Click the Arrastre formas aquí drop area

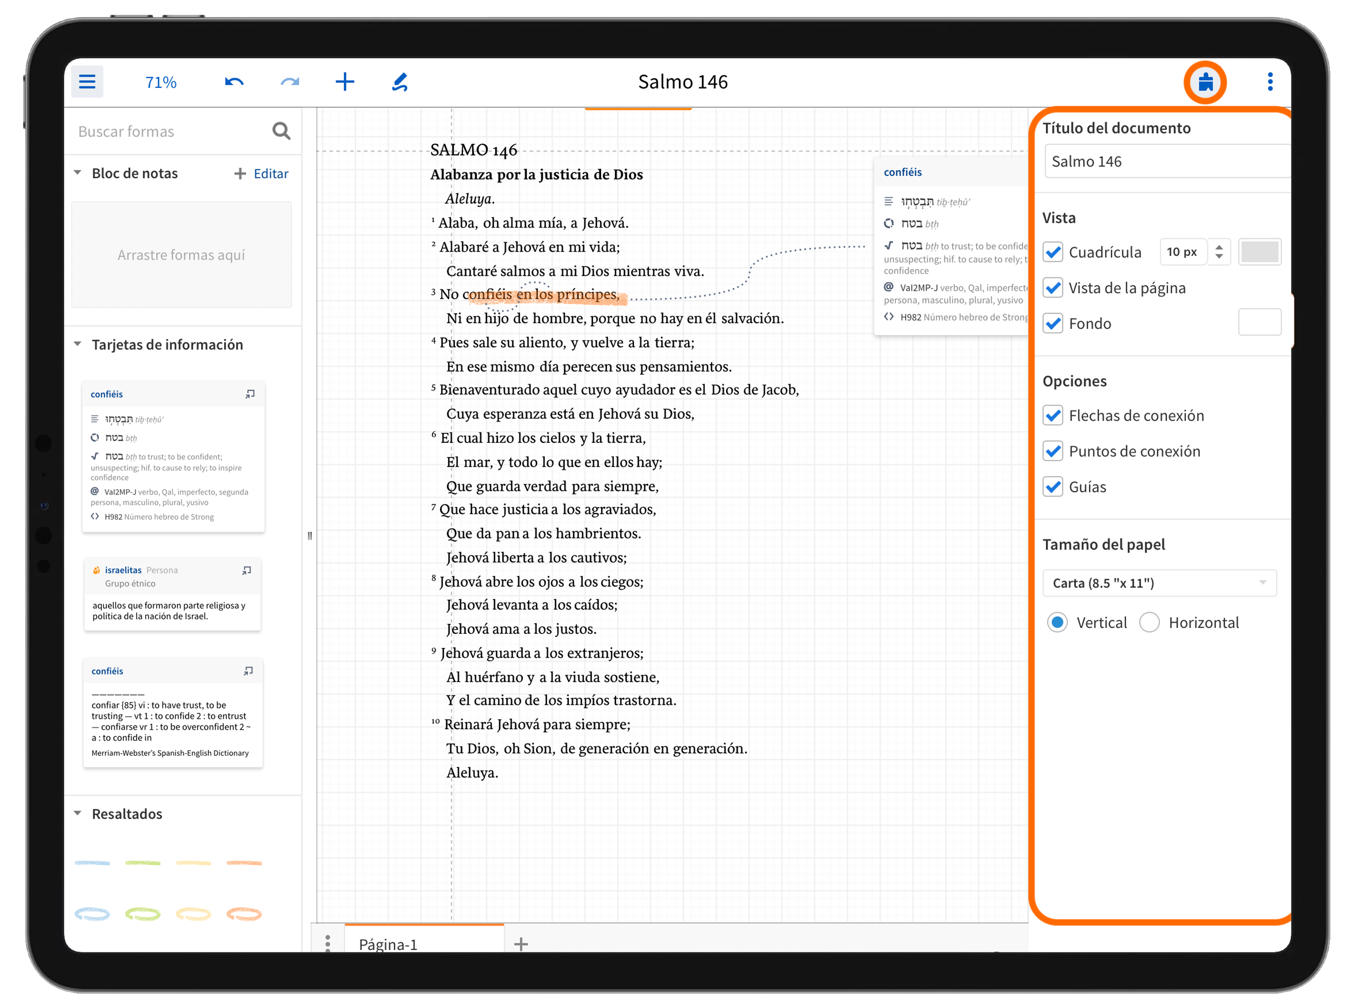[x=181, y=255]
